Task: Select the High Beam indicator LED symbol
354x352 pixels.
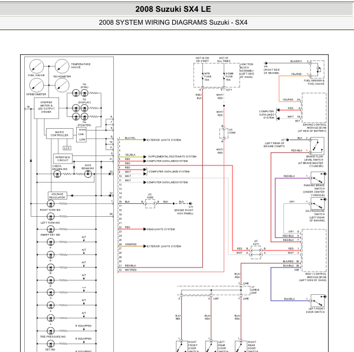Action: click(88, 174)
